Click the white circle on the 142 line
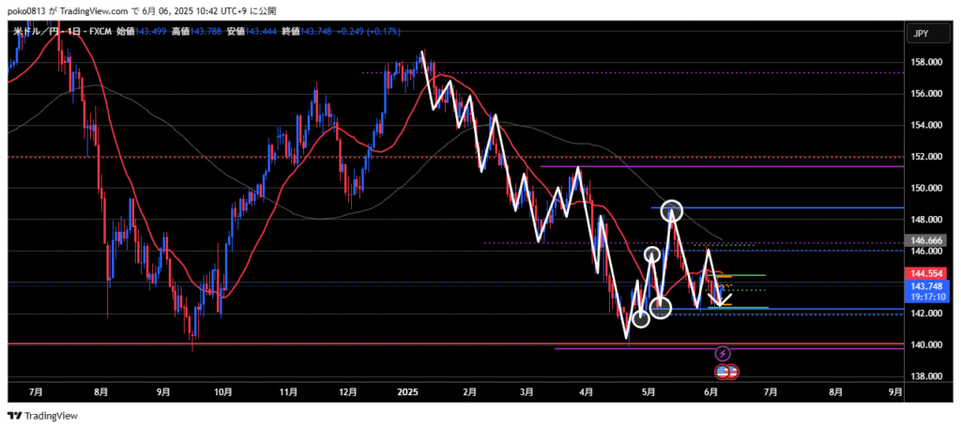The image size is (961, 429). pos(661,307)
